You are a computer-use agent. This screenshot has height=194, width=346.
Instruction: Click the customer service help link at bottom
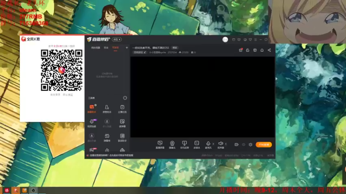tap(112, 155)
